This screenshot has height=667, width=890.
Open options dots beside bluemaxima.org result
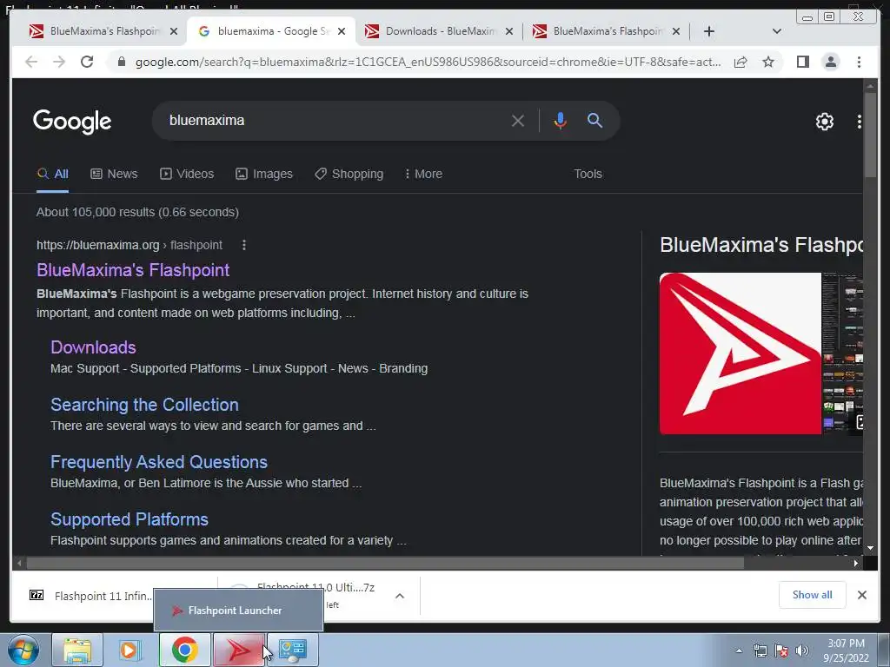[x=244, y=245]
